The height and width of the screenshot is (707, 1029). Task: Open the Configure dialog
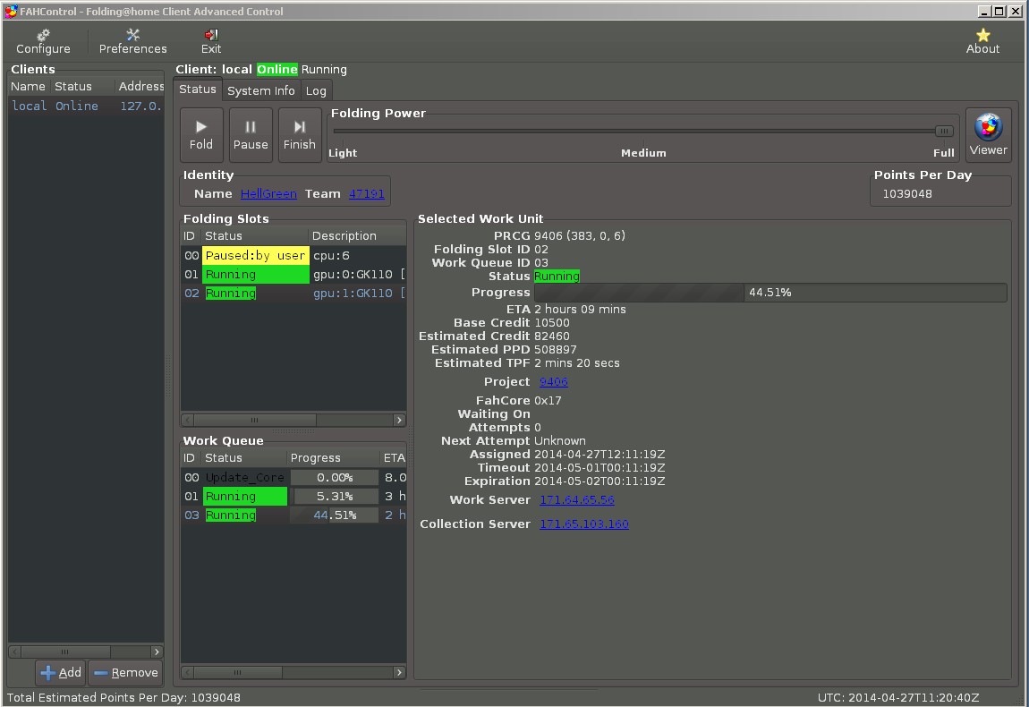tap(43, 42)
